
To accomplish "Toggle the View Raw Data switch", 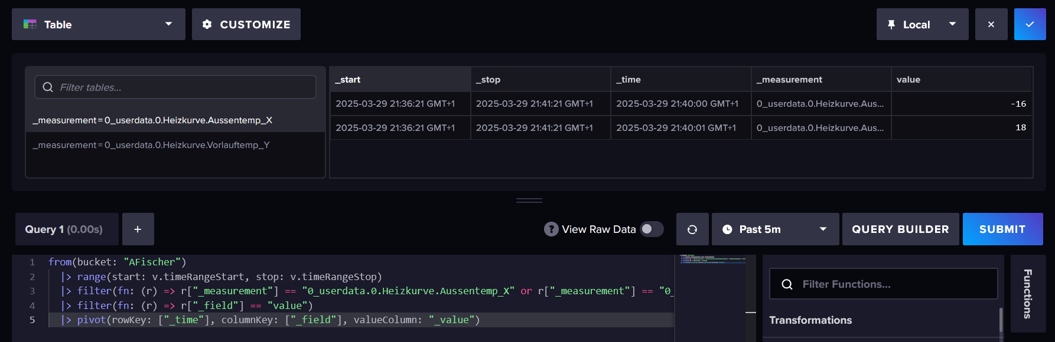I will pos(652,229).
